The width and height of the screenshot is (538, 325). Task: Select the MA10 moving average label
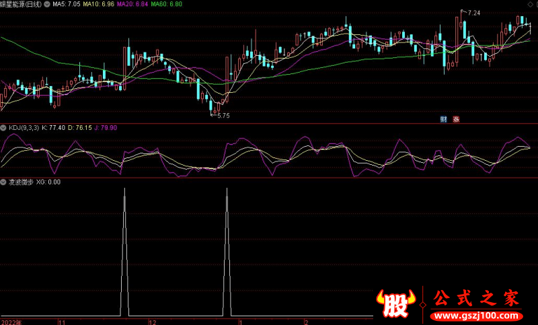(98, 4)
